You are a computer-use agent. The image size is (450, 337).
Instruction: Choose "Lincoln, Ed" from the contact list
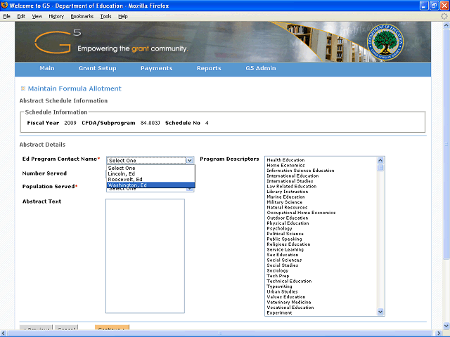point(122,174)
